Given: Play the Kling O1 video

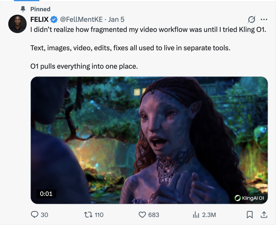Looking at the screenshot, I should tap(149, 140).
